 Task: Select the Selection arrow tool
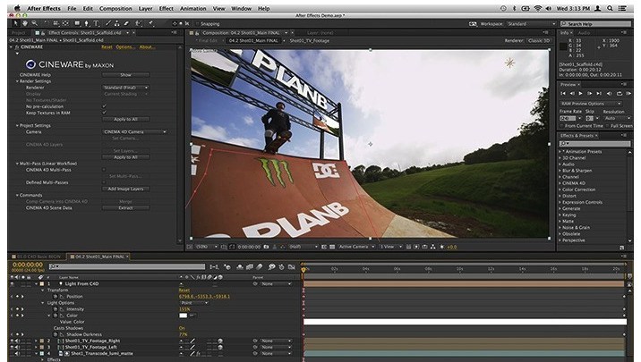click(x=15, y=23)
